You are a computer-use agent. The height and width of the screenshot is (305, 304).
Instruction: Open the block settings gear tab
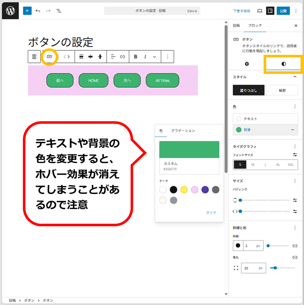pyautogui.click(x=247, y=64)
